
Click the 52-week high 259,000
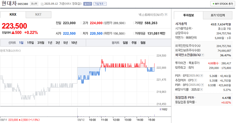coord(214,68)
